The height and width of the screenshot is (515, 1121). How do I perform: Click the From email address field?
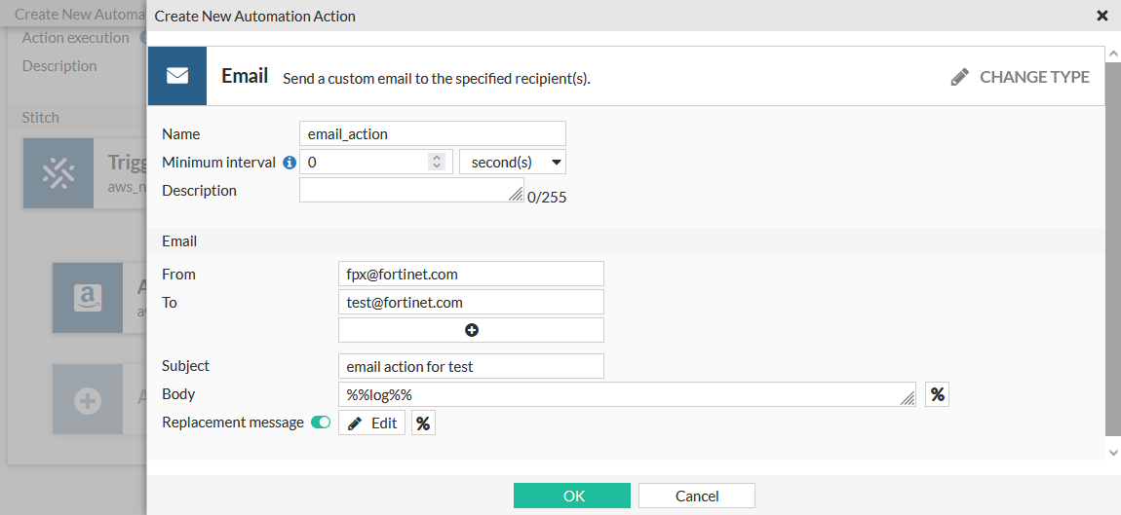pos(471,274)
